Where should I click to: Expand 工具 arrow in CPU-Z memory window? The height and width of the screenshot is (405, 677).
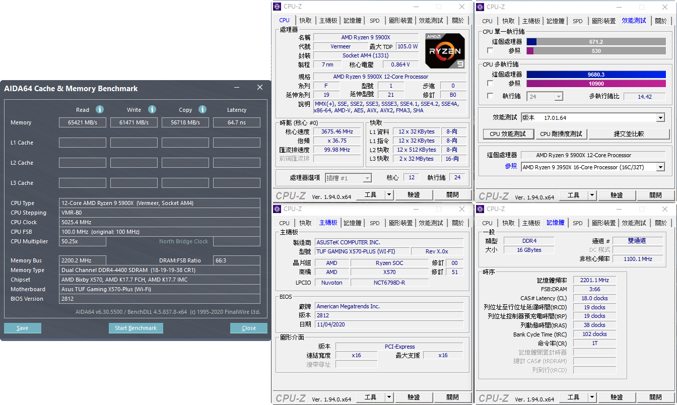tap(592, 397)
